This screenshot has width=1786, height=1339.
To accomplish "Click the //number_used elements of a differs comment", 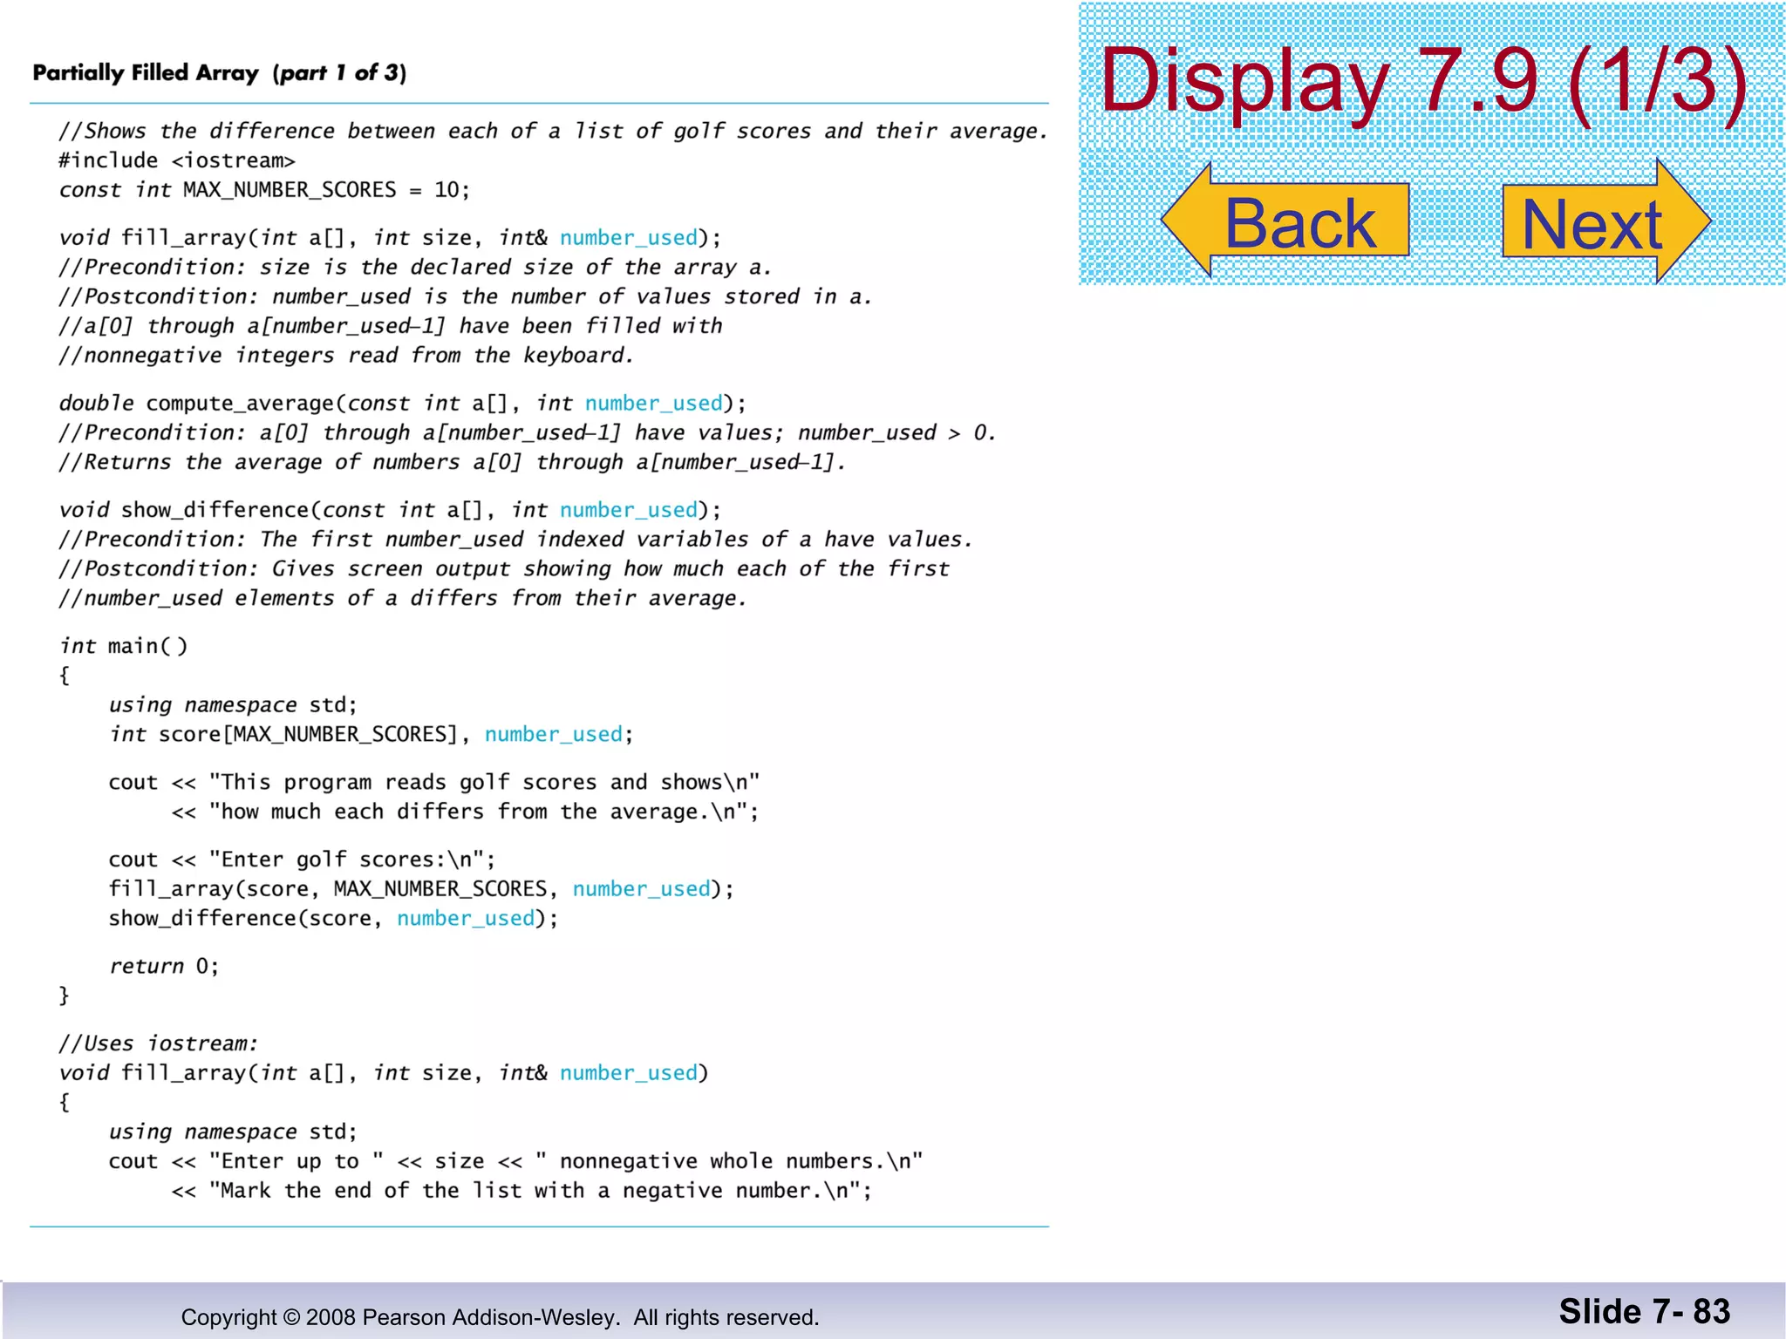I will pos(403,598).
